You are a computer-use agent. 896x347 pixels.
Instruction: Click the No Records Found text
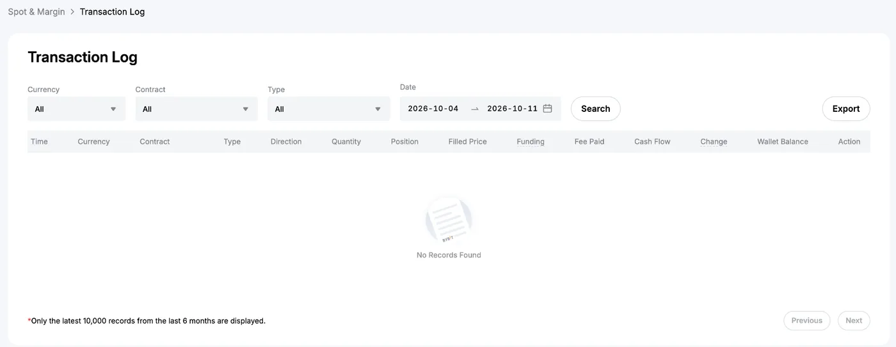(449, 255)
